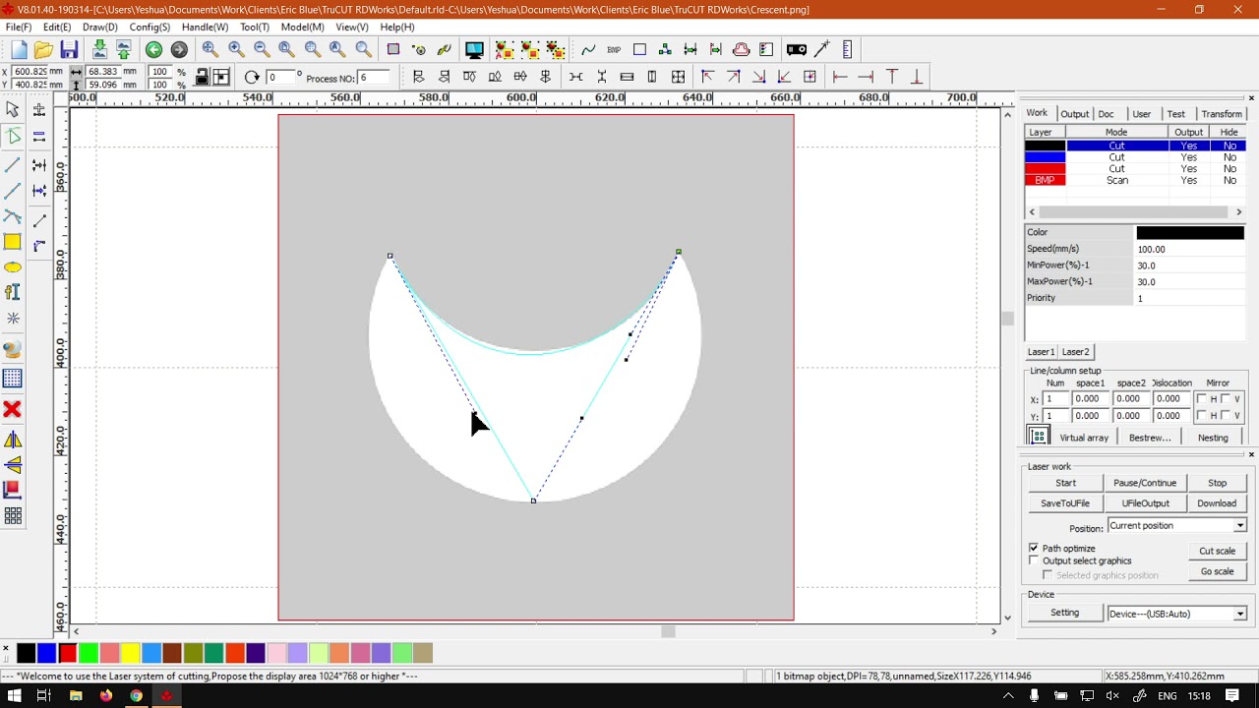Select the yellow Ellipse drawing tool
Viewport: 1259px width, 708px height.
[13, 267]
